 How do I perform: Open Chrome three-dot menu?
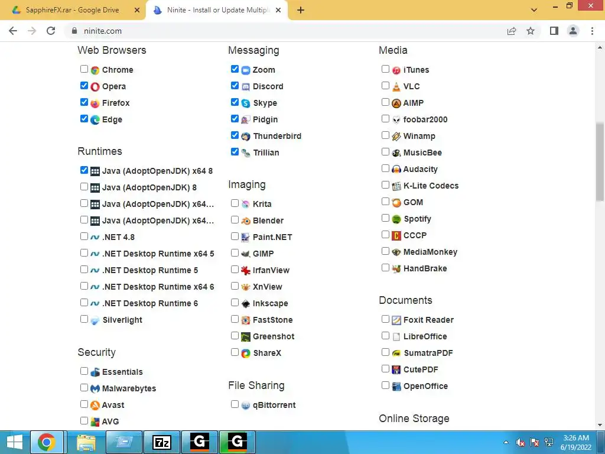pyautogui.click(x=592, y=31)
